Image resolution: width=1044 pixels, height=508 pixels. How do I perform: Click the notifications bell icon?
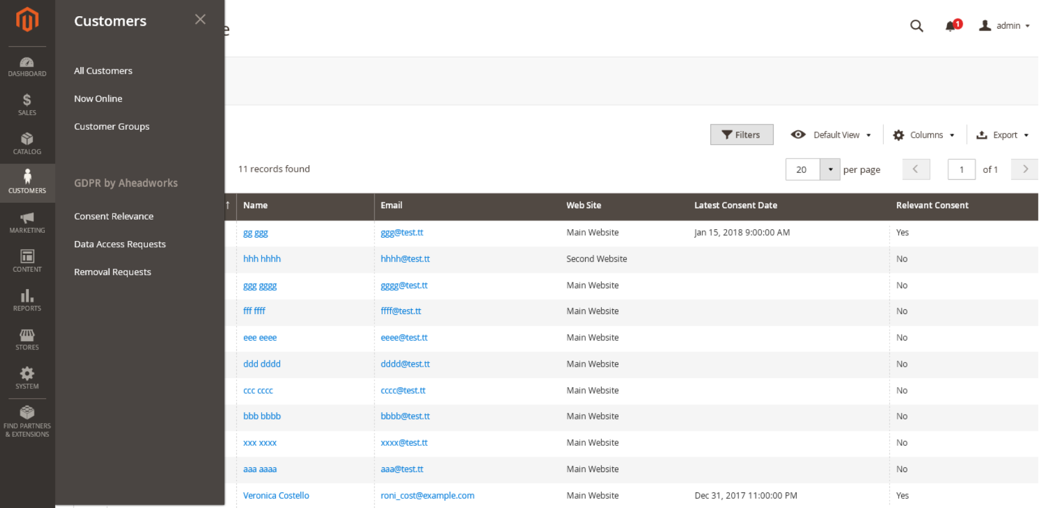tap(951, 26)
